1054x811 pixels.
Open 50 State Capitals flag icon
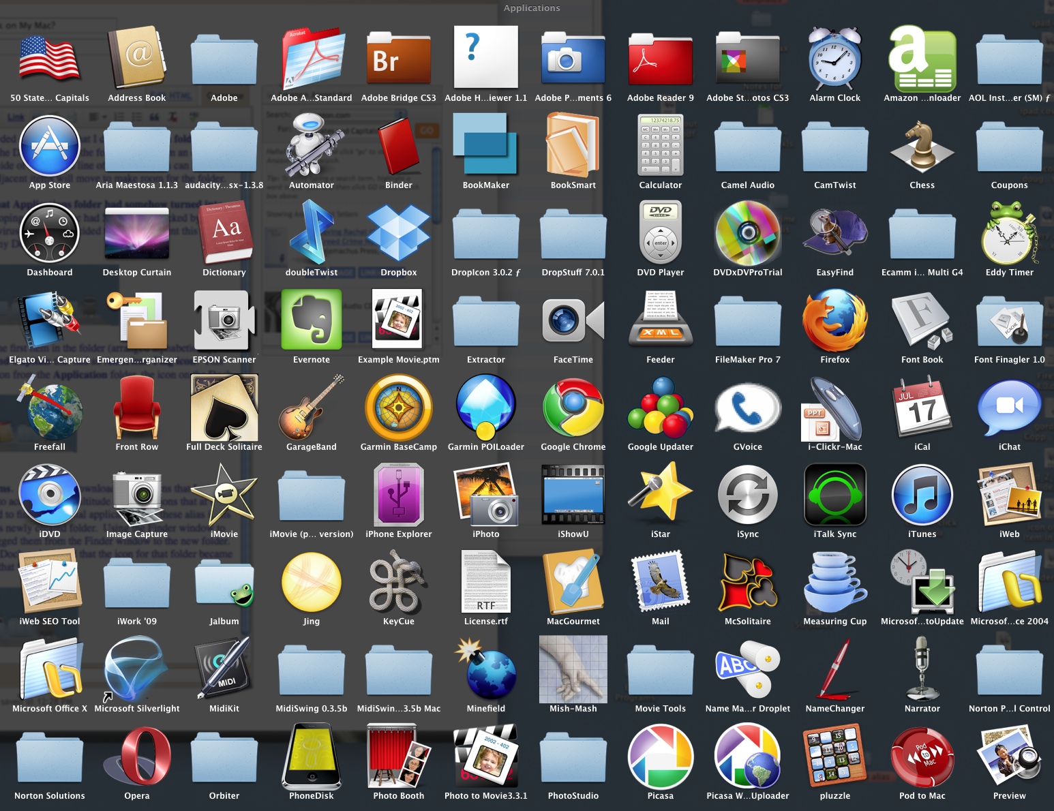[x=50, y=58]
